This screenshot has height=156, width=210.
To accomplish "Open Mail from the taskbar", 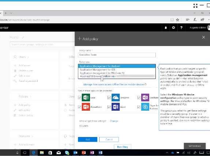I will 59,152.
